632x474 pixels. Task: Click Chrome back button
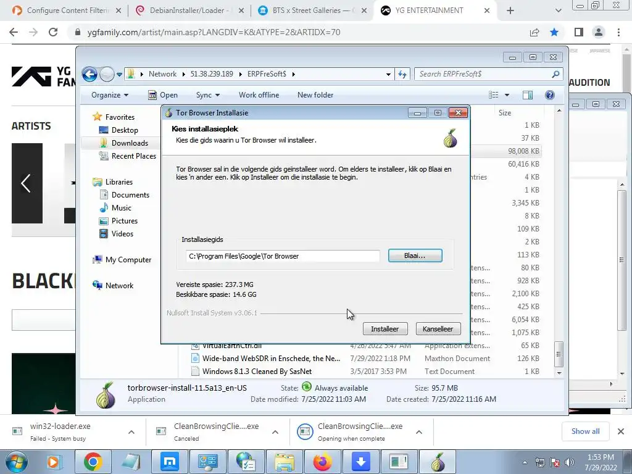(14, 32)
